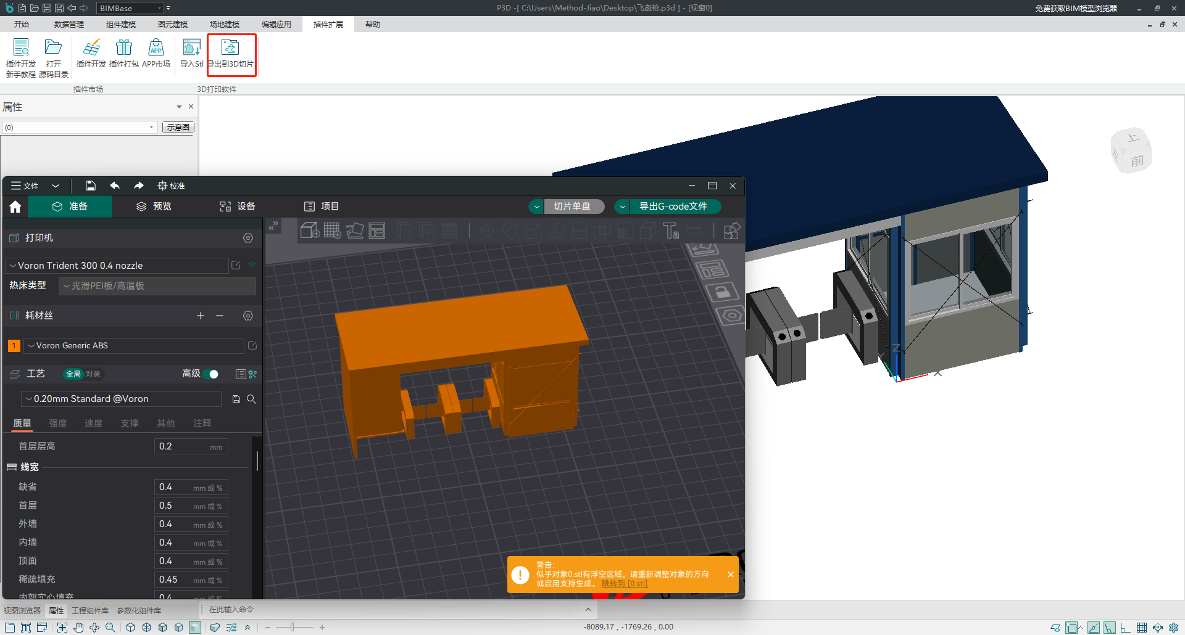
Task: Open printer settings gear icon
Action: coord(248,238)
